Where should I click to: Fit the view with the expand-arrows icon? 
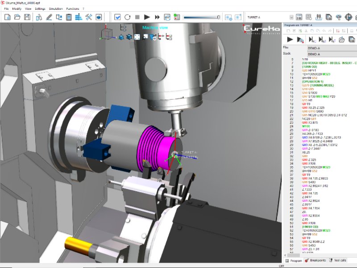(137, 37)
